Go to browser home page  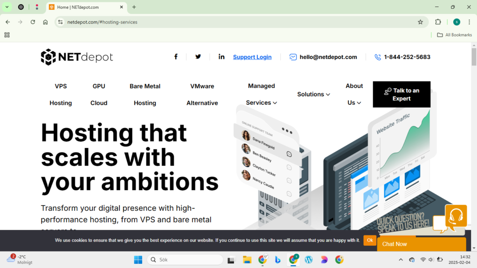[x=45, y=22]
